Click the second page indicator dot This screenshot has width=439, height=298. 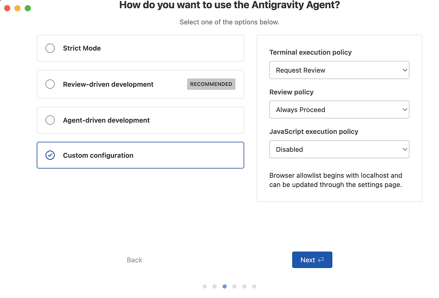(215, 286)
